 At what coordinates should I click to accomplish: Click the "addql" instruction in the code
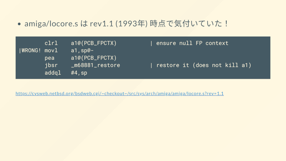(53, 73)
